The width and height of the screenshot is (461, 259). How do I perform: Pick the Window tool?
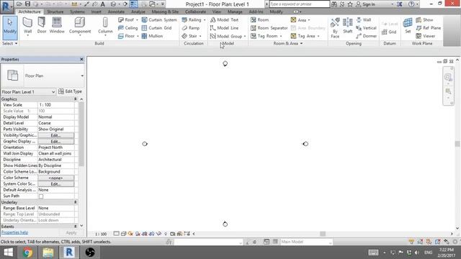57,25
